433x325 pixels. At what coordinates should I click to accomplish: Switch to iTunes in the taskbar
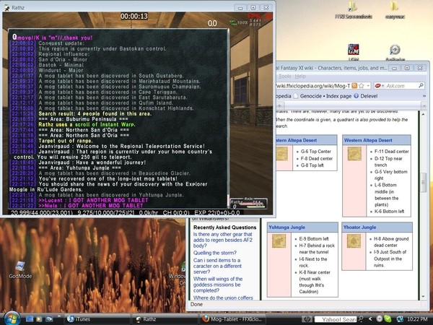click(x=97, y=319)
